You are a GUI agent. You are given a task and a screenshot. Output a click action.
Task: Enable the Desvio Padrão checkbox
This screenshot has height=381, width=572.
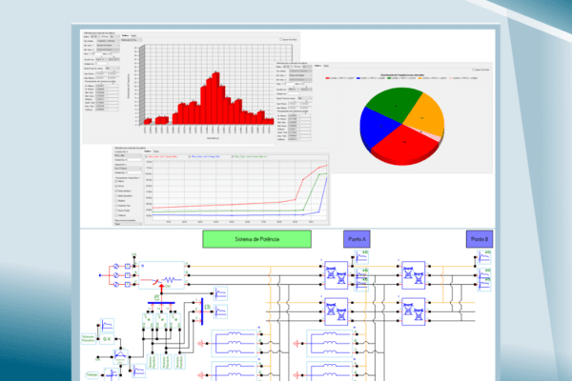116,211
